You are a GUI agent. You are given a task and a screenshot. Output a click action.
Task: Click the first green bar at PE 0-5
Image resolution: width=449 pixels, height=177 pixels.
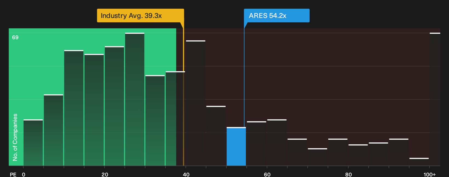click(x=33, y=143)
